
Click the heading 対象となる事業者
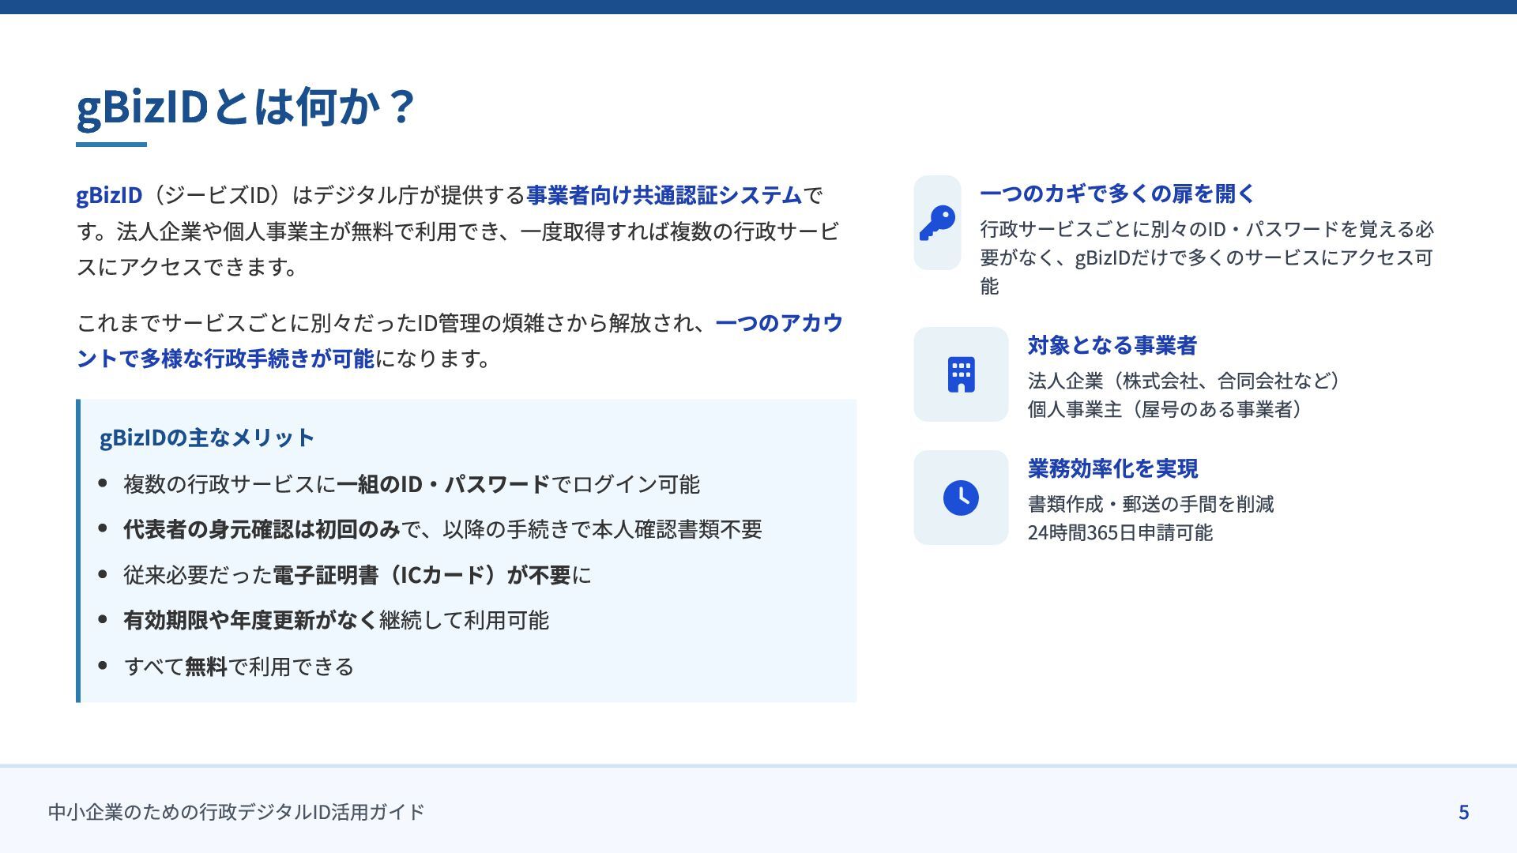[x=1112, y=345]
